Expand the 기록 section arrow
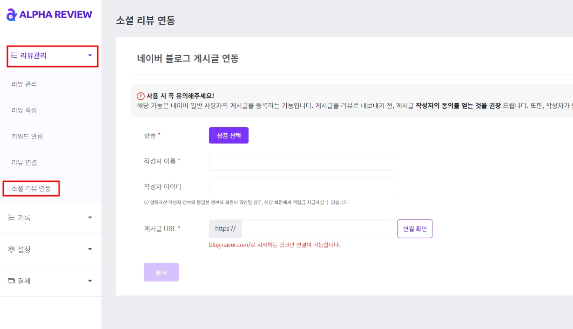The image size is (573, 329). (90, 218)
